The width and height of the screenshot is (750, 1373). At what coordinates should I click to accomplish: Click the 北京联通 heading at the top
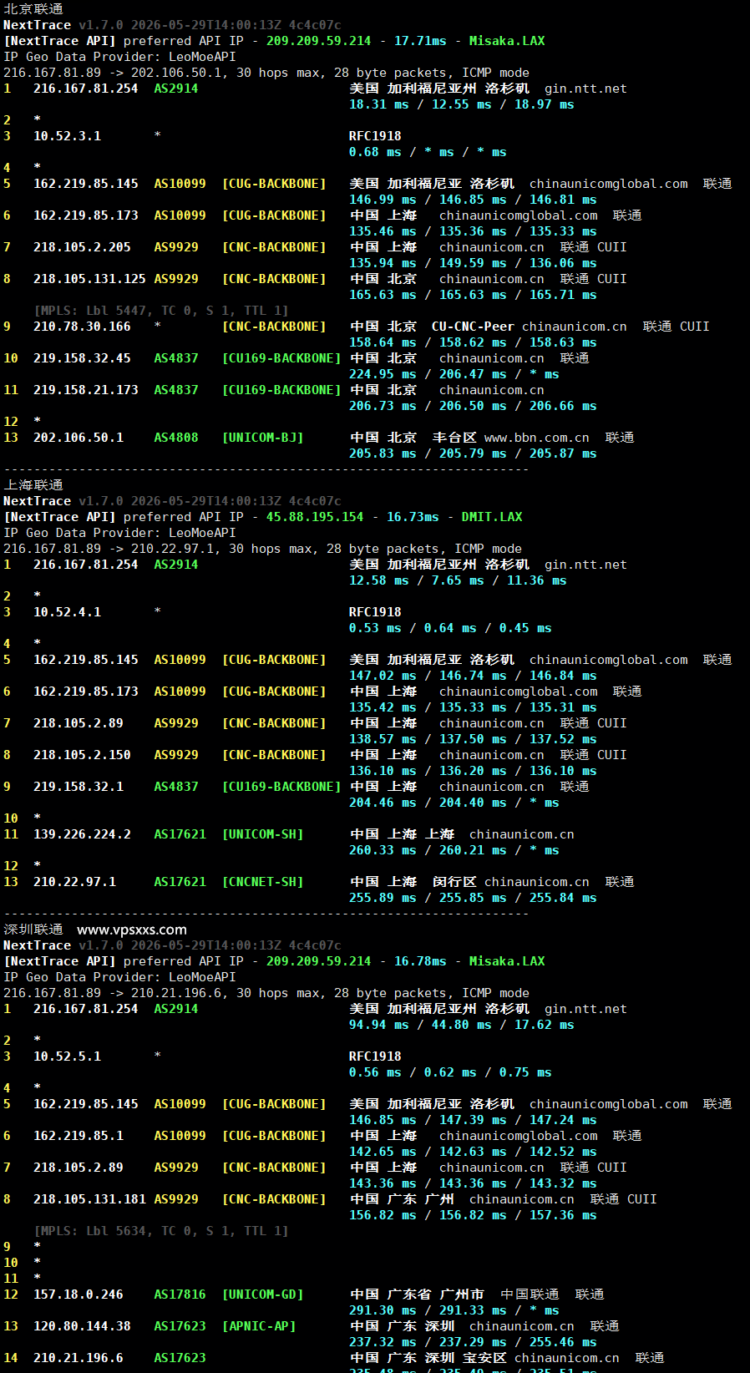pos(33,9)
